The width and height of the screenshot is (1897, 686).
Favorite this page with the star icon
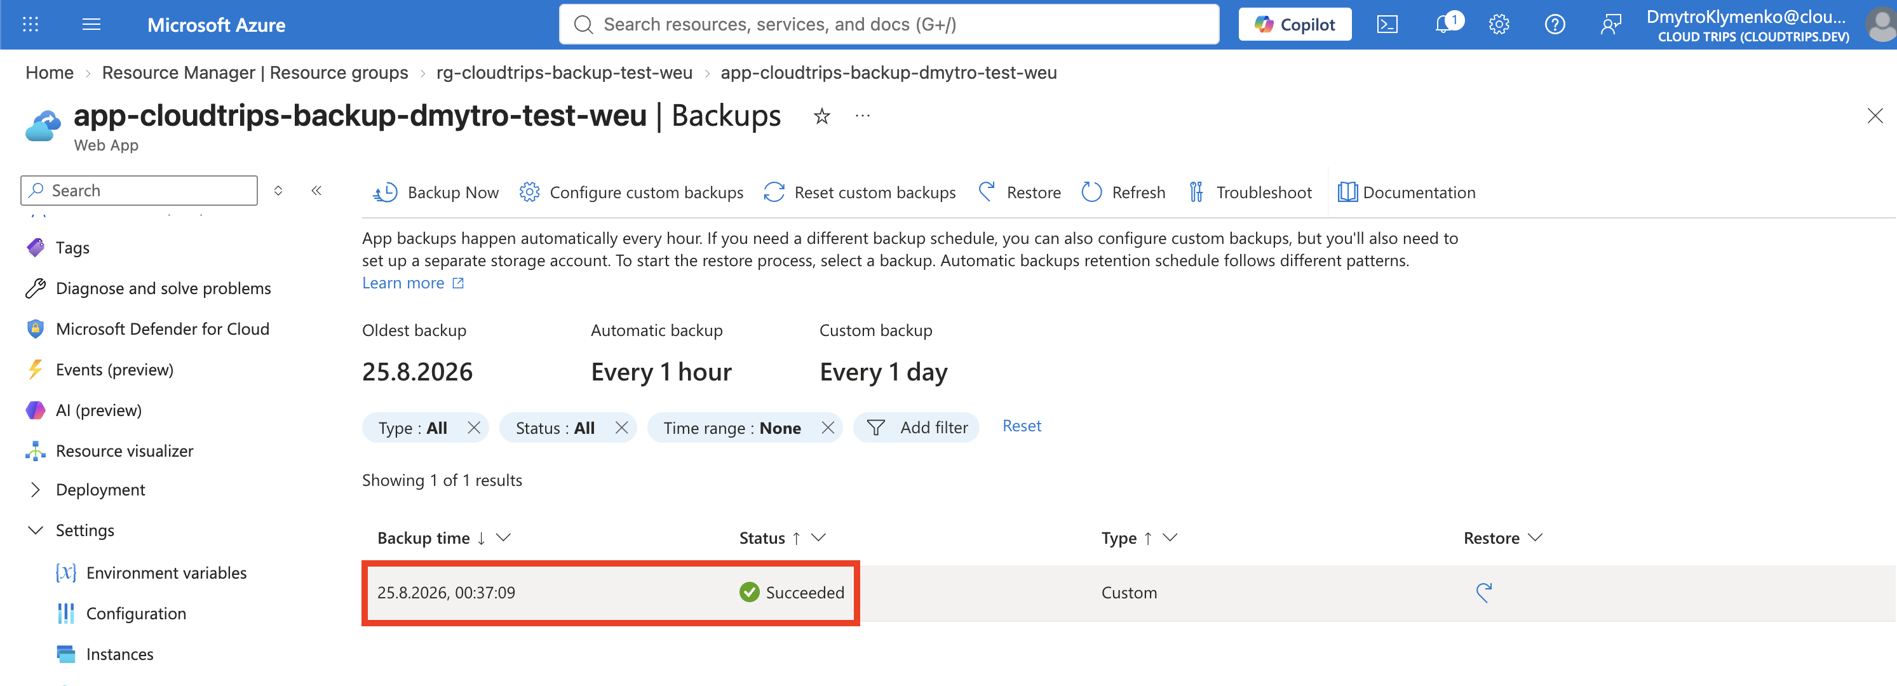click(x=822, y=116)
